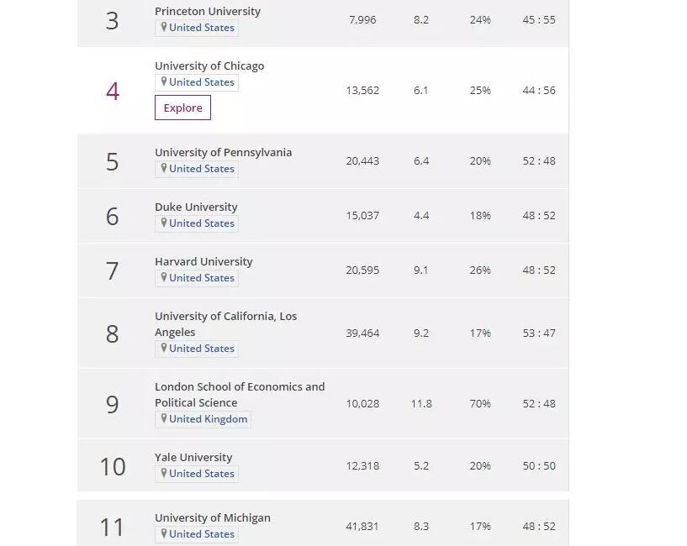This screenshot has width=687, height=546.
Task: Select University of Pennsylvania name
Action: point(223,153)
